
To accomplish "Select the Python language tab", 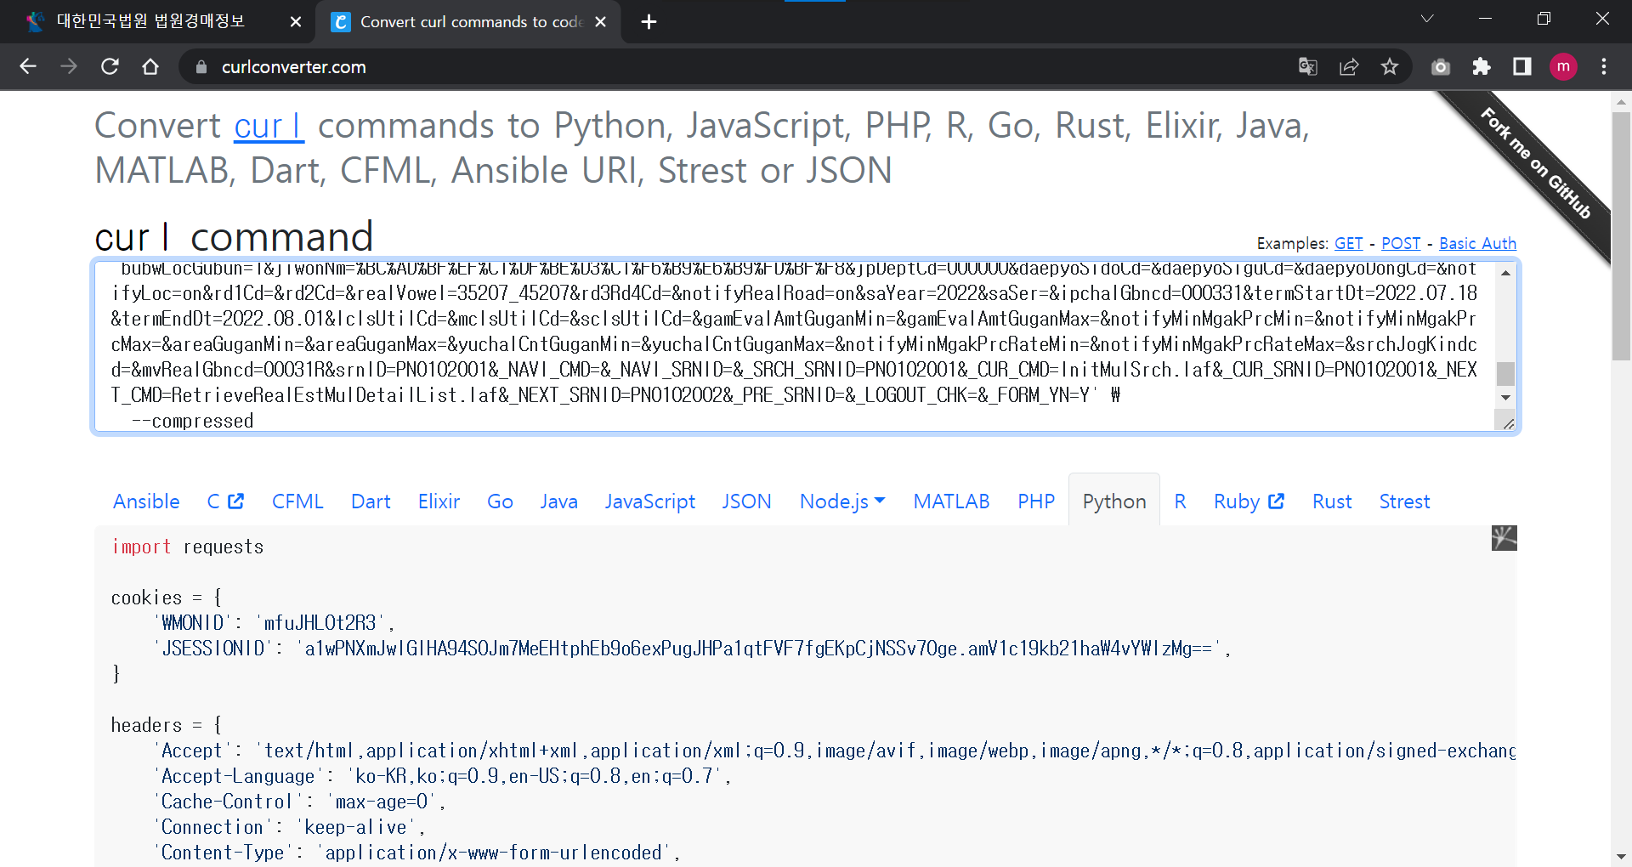I will coord(1114,501).
